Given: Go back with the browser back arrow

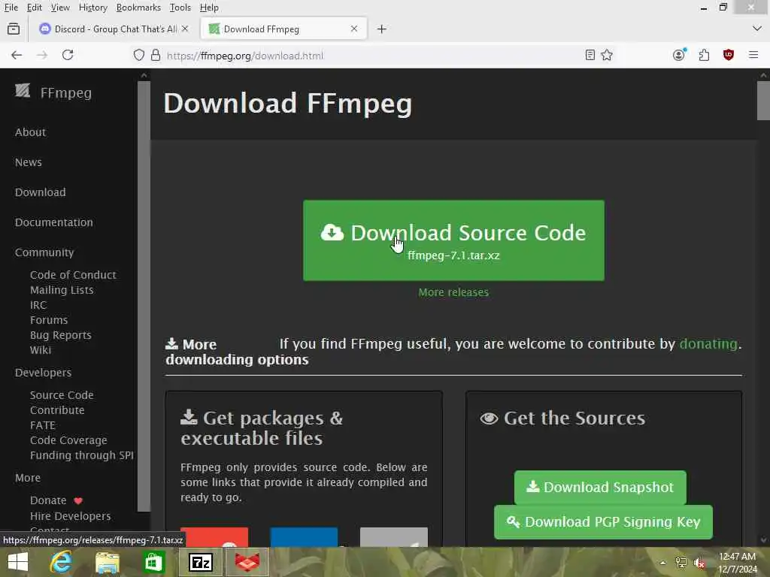Looking at the screenshot, I should [17, 55].
